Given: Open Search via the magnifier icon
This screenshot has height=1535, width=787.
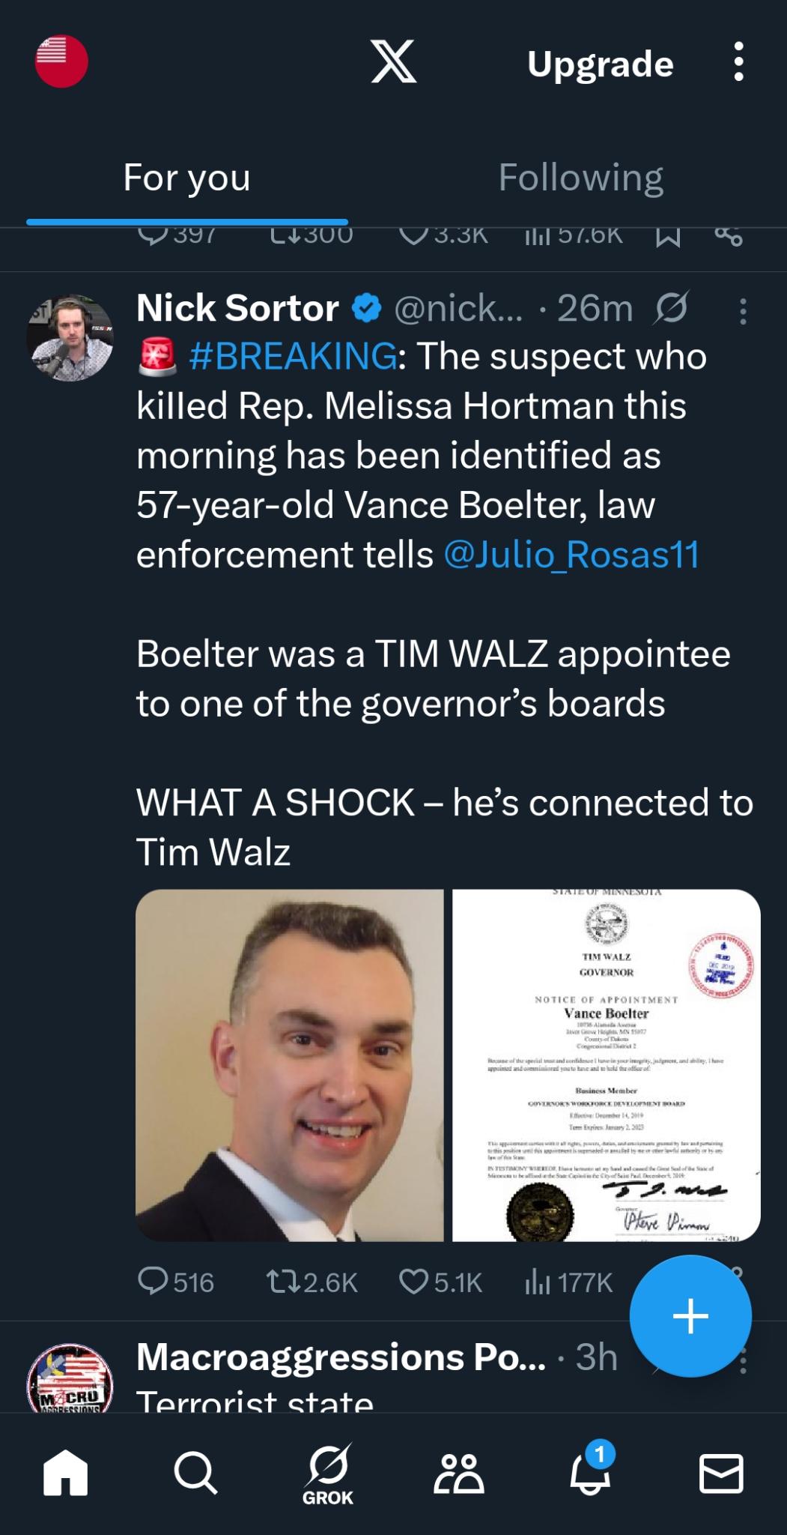Looking at the screenshot, I should pos(195,1474).
